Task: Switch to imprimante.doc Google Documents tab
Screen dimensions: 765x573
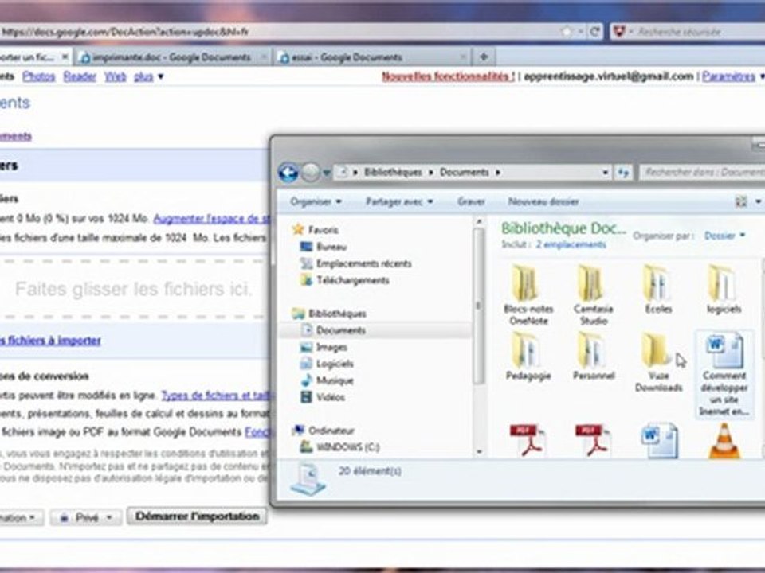Action: pos(171,57)
